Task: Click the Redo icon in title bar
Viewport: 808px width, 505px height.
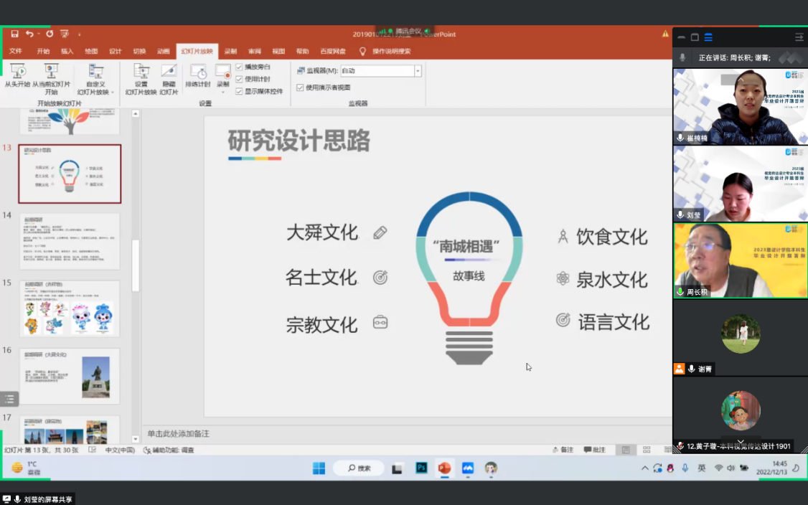Action: tap(50, 34)
